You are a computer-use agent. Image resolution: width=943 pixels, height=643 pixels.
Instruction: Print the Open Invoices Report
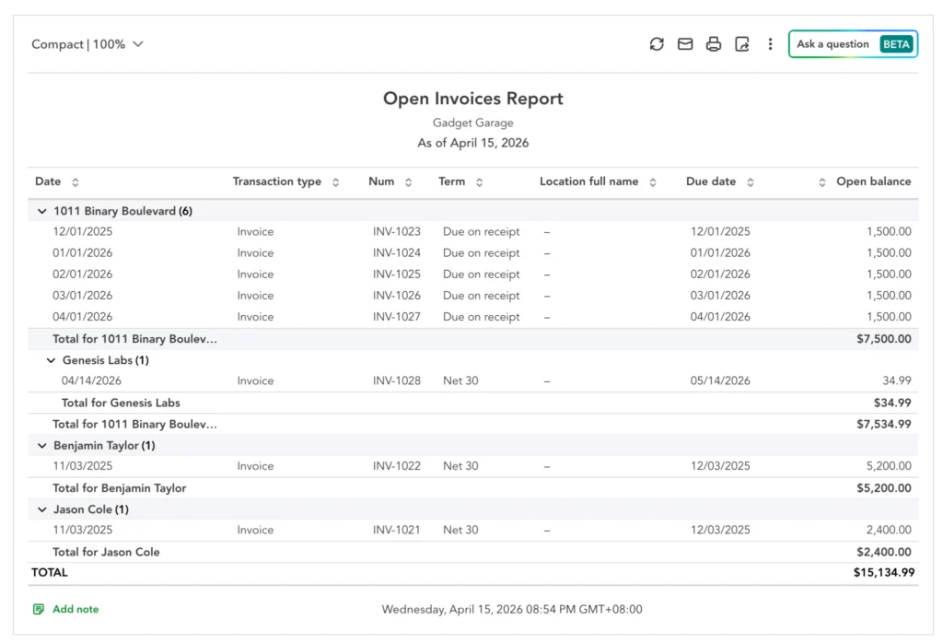pyautogui.click(x=714, y=44)
